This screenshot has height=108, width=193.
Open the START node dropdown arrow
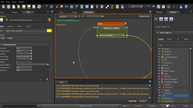126,24
